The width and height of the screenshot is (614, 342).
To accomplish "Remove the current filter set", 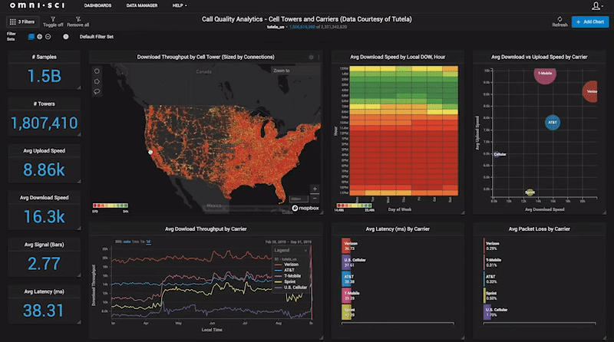I will (48, 37).
